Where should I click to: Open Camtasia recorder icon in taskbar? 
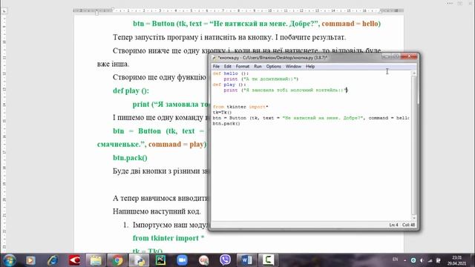pyautogui.click(x=268, y=260)
